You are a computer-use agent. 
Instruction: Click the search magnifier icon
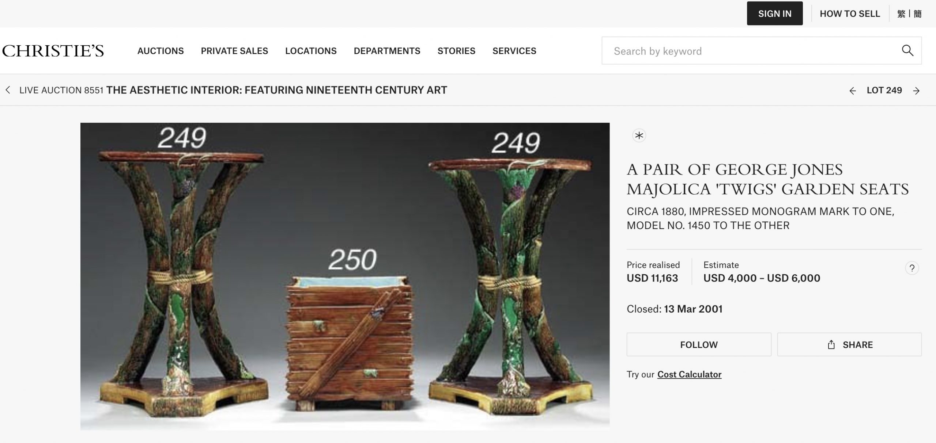[907, 50]
